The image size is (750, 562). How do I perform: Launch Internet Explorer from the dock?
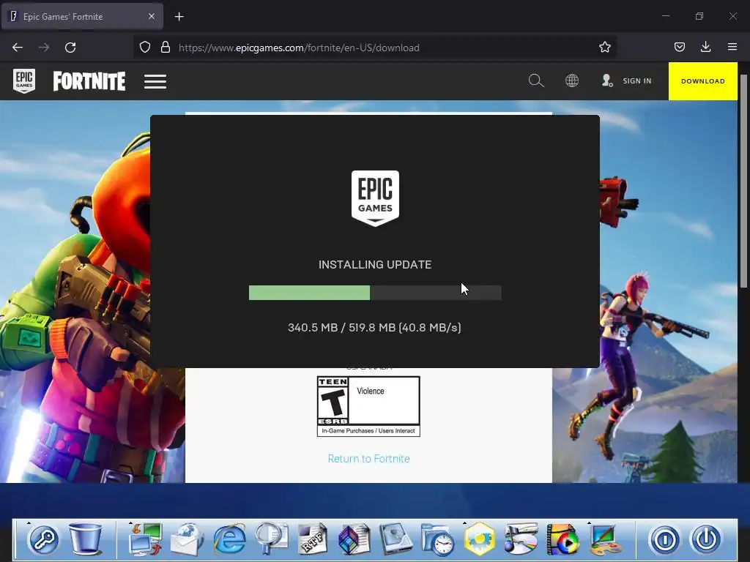click(x=229, y=539)
